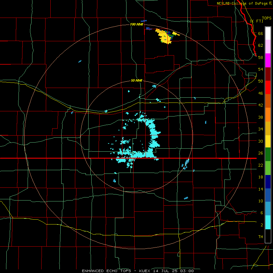Click the yellow echo top cluster
Viewport: 273px width, 273px height.
[164, 37]
